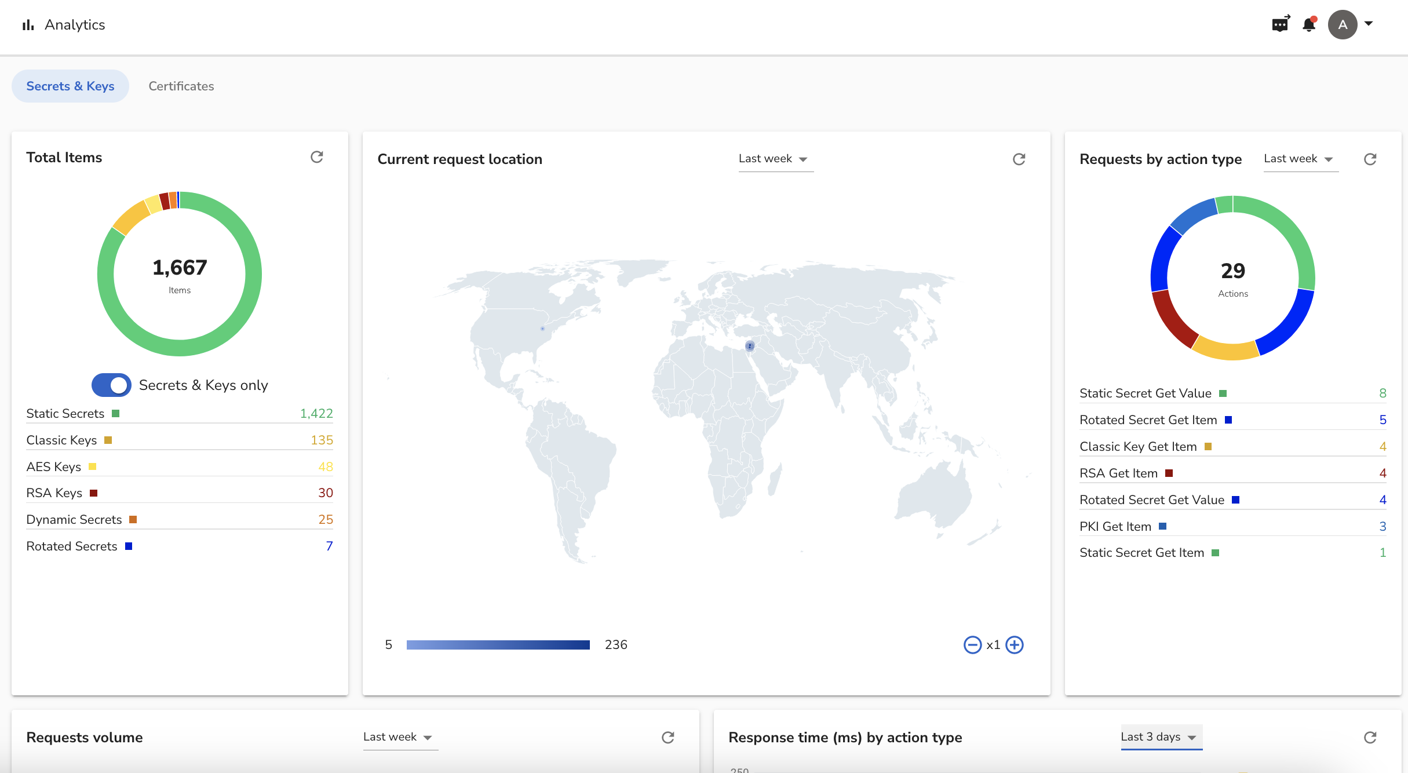Switch to the Certificates tab

[181, 86]
